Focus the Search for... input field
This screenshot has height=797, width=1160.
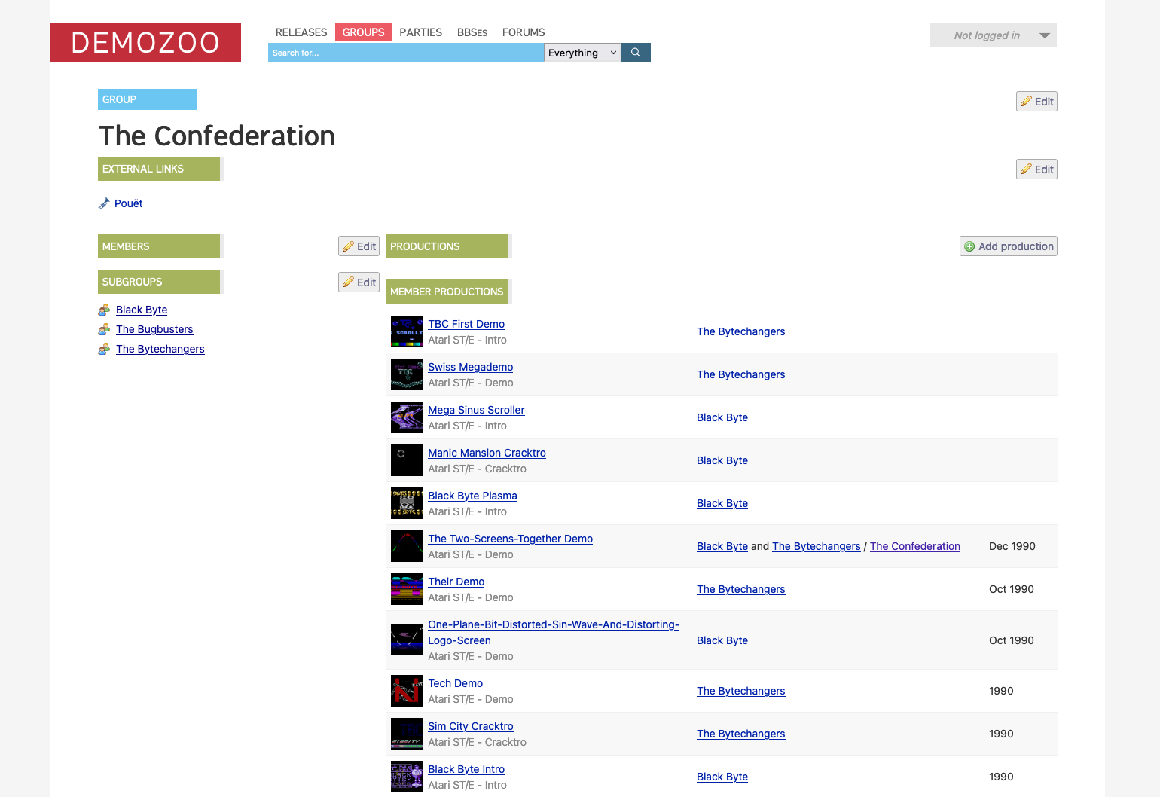(405, 53)
